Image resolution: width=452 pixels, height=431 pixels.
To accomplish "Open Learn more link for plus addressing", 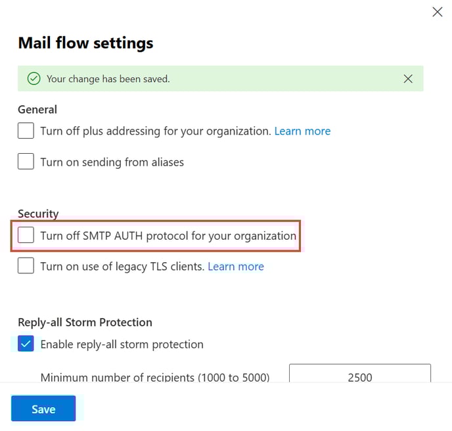I will pos(302,131).
